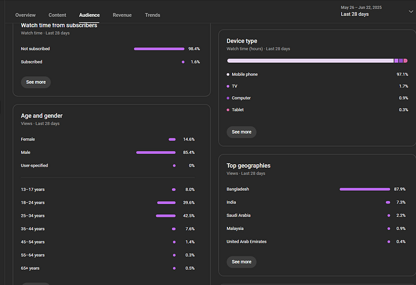Click the 55–64 years dot marker

pyautogui.click(x=174, y=255)
